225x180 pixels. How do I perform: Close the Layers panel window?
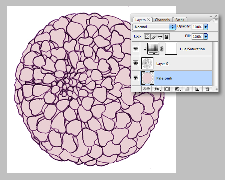[x=216, y=16]
